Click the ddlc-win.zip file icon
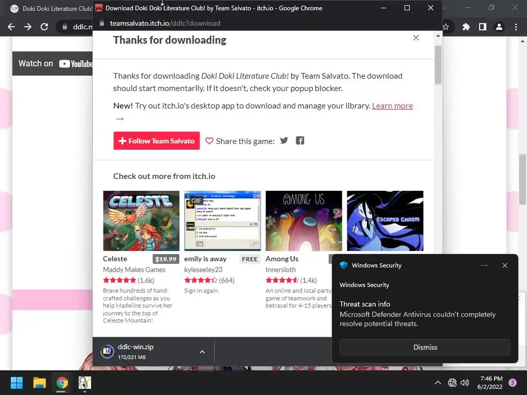527x395 pixels. pos(107,351)
